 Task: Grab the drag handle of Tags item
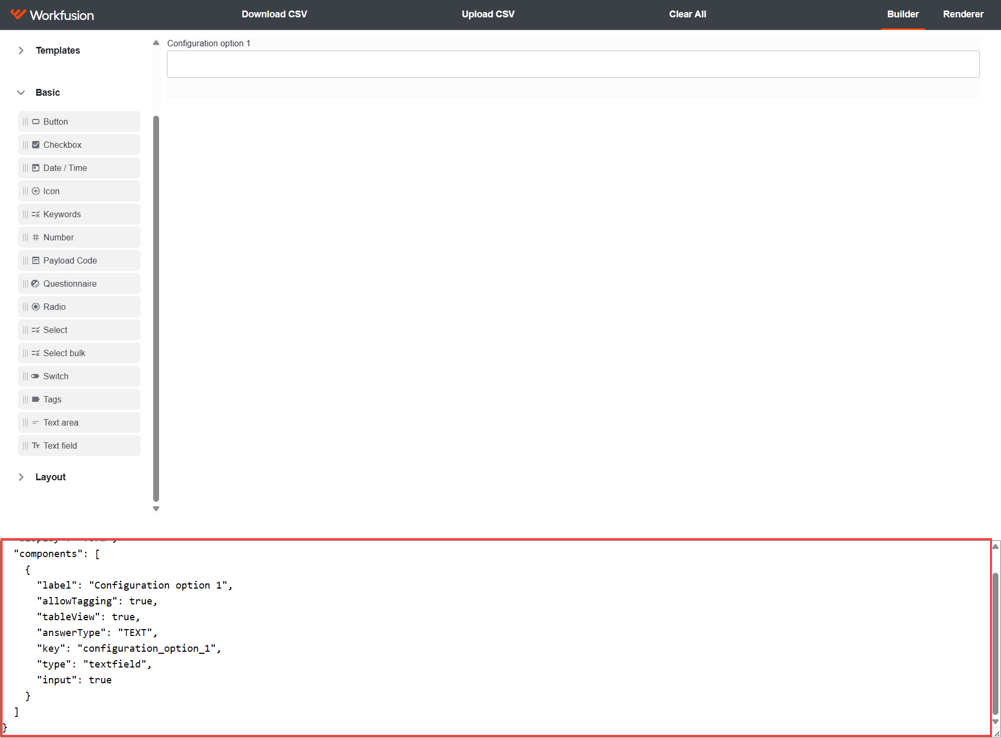[25, 399]
